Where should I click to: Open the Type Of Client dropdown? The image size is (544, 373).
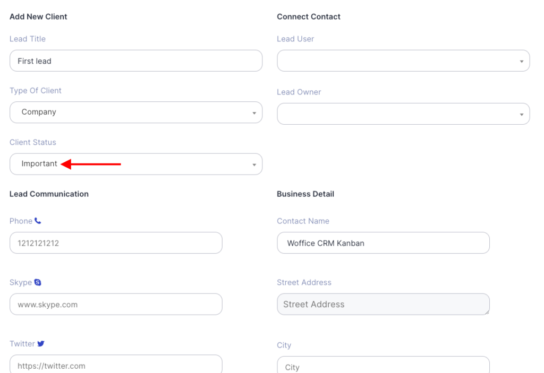[x=135, y=112]
